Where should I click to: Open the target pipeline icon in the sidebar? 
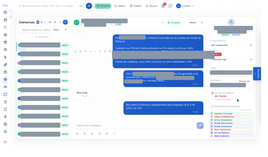(x=5, y=80)
